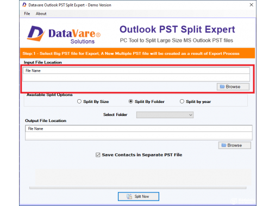Screen dimensions: 275x206
Task: Click the output File Name list area
Action: 139,136
